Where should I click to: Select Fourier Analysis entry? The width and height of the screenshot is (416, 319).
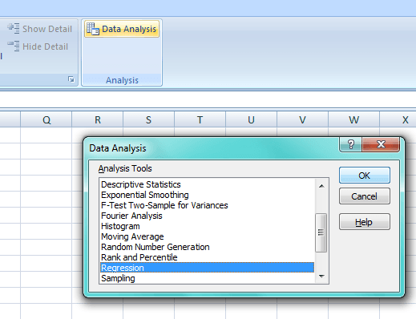point(207,216)
